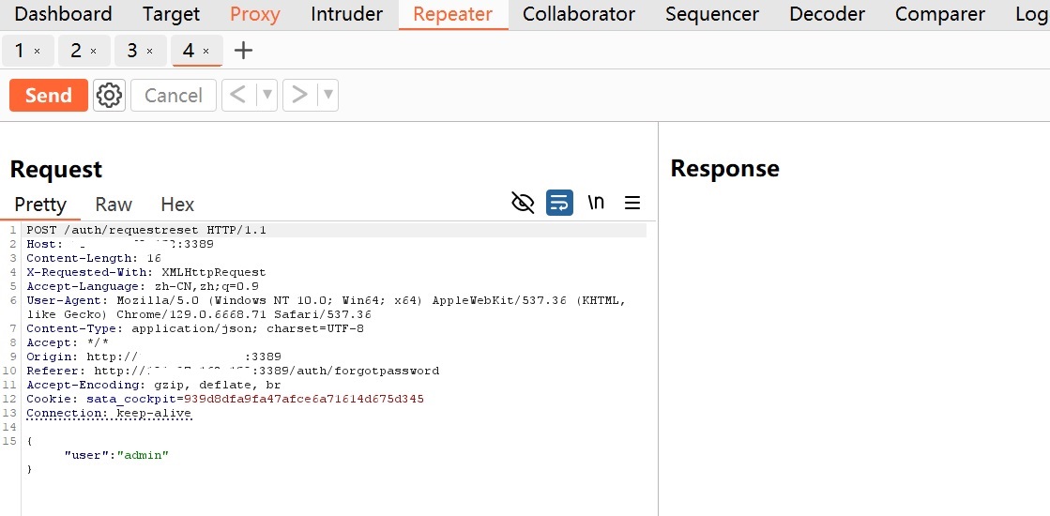Image resolution: width=1050 pixels, height=516 pixels.
Task: Open the Request panel hamburger menu
Action: click(632, 203)
